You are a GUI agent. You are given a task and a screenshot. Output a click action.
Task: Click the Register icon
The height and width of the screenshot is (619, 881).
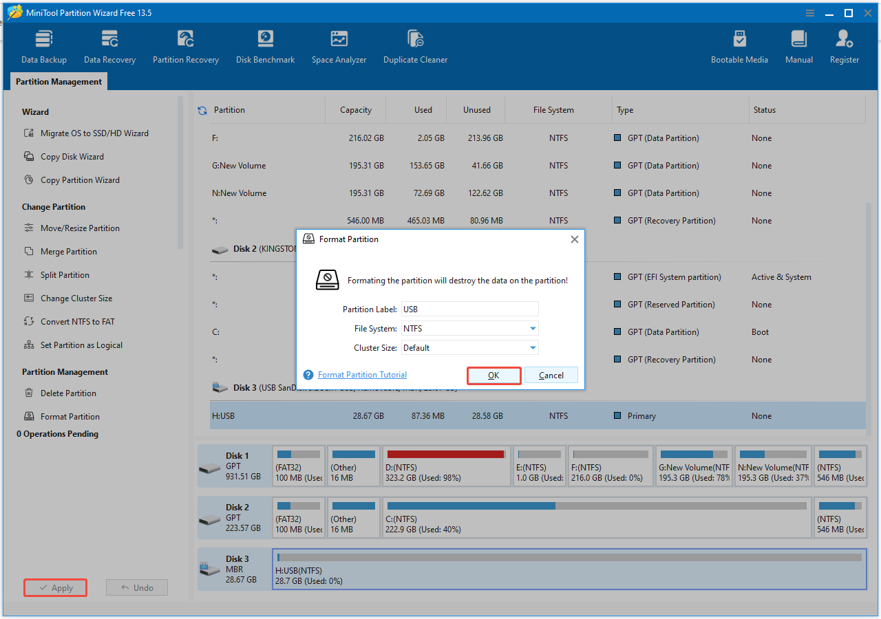click(844, 45)
